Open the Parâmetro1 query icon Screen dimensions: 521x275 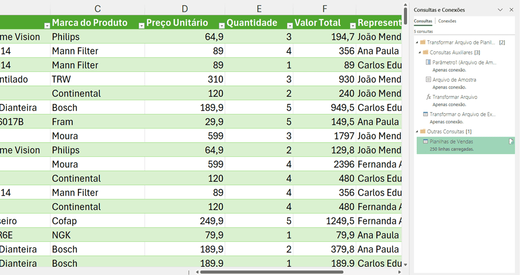point(428,62)
